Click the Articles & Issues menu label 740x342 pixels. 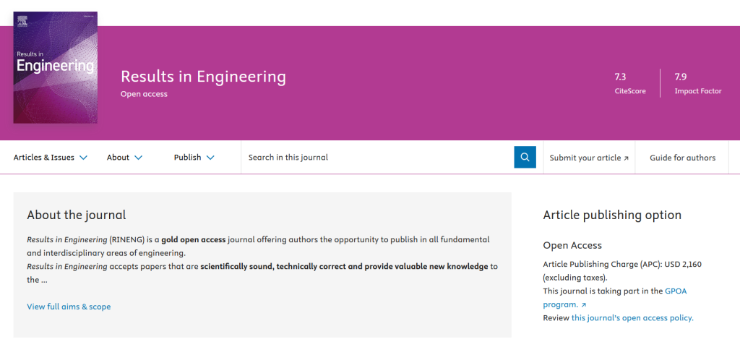tap(44, 157)
